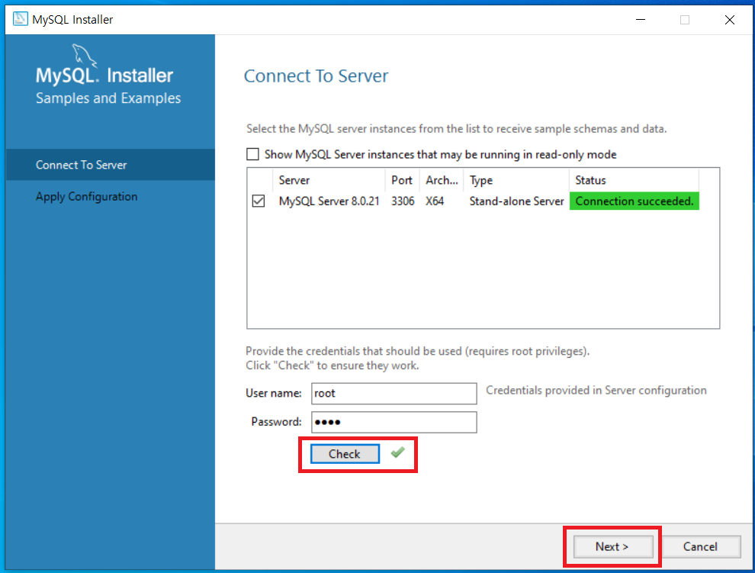Click the Samples and Examples subtitle
The height and width of the screenshot is (573, 755).
pyautogui.click(x=108, y=98)
